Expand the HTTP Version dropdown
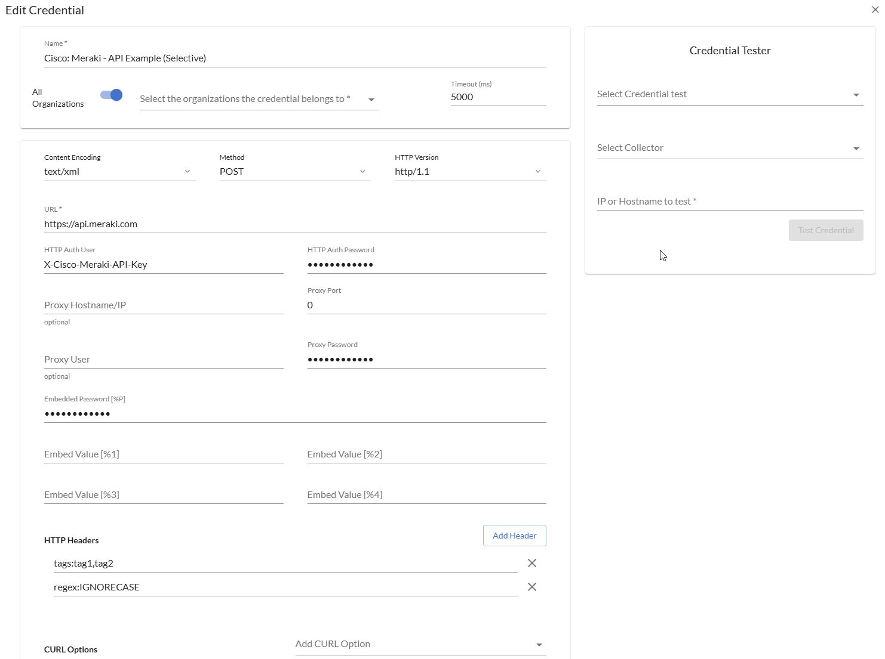 (x=469, y=172)
